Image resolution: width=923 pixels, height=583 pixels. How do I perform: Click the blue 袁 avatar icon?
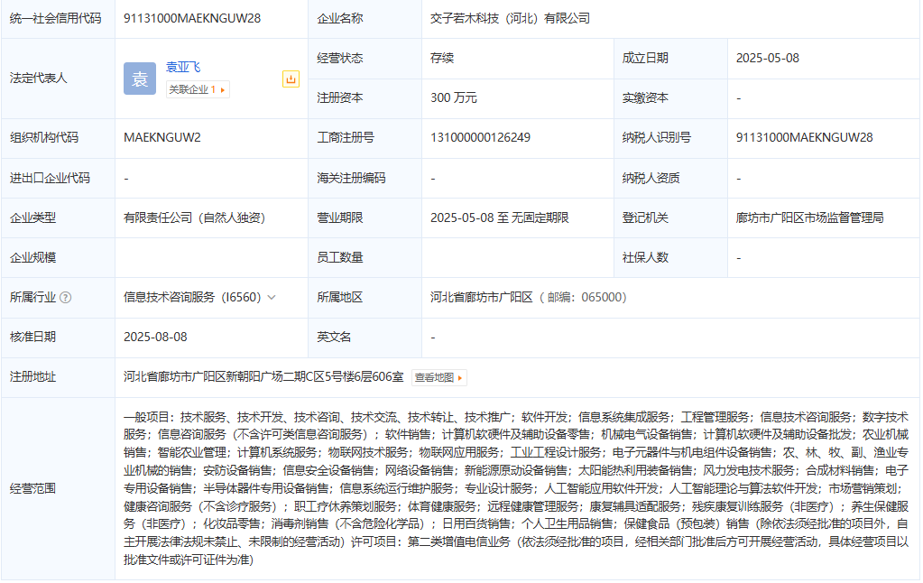[140, 79]
